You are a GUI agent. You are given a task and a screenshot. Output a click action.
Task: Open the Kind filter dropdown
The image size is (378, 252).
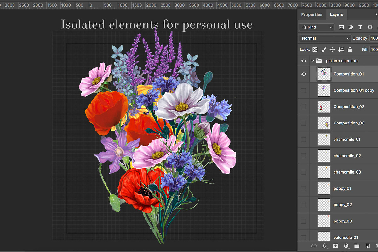click(316, 27)
